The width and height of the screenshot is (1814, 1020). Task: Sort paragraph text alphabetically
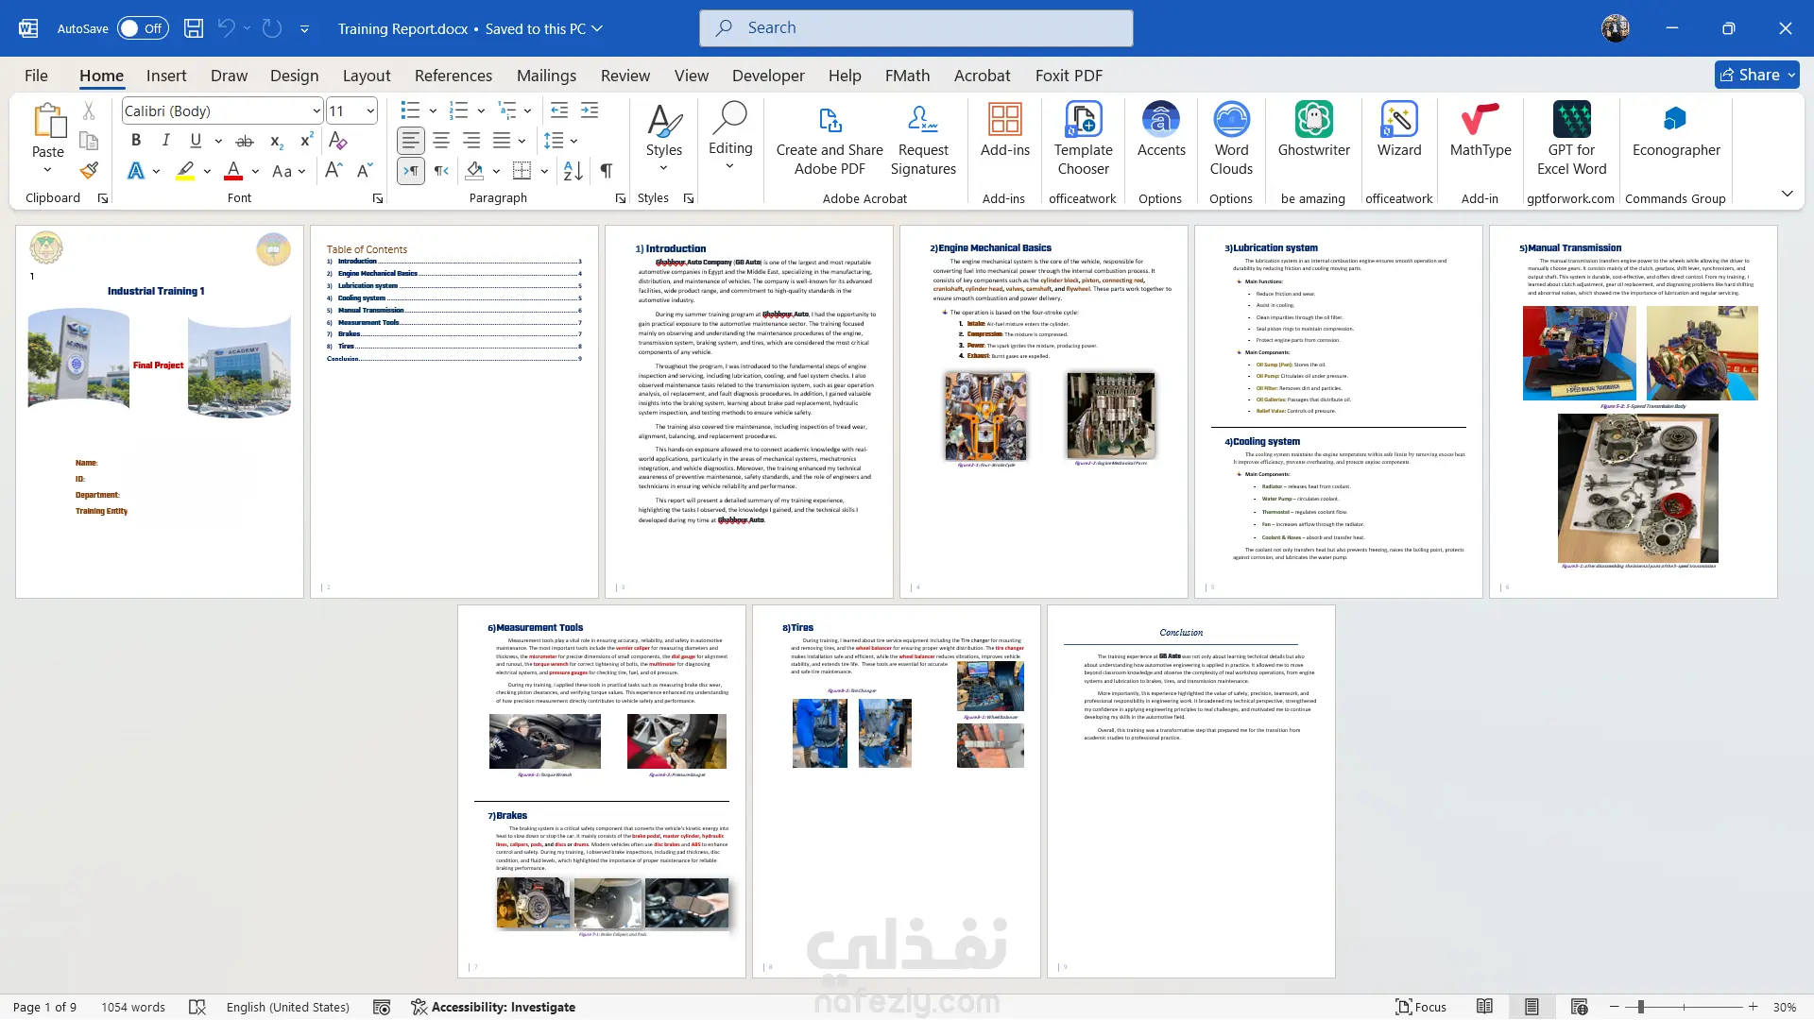click(x=573, y=171)
